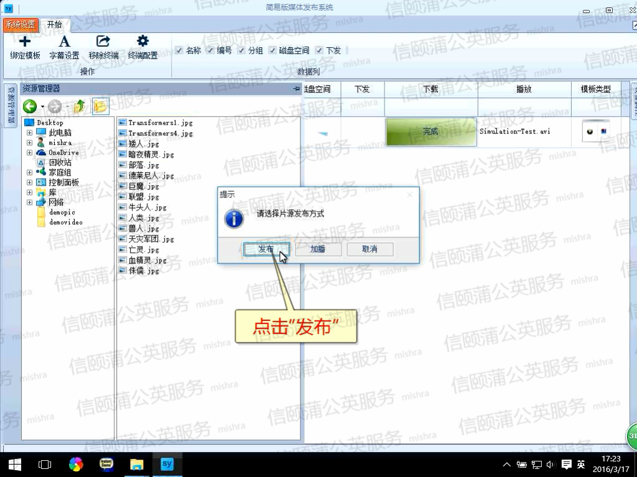Click the green 完成 download progress bar
Image resolution: width=637 pixels, height=477 pixels.
tap(430, 132)
